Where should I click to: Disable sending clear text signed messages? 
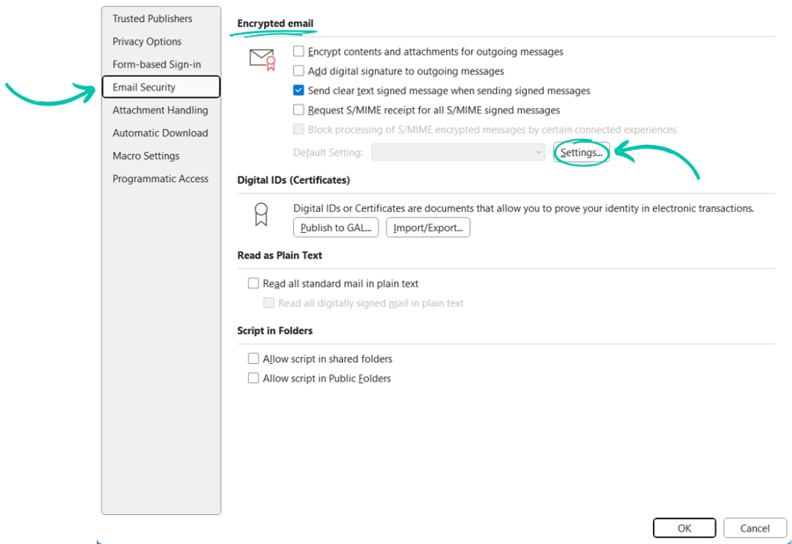(297, 91)
